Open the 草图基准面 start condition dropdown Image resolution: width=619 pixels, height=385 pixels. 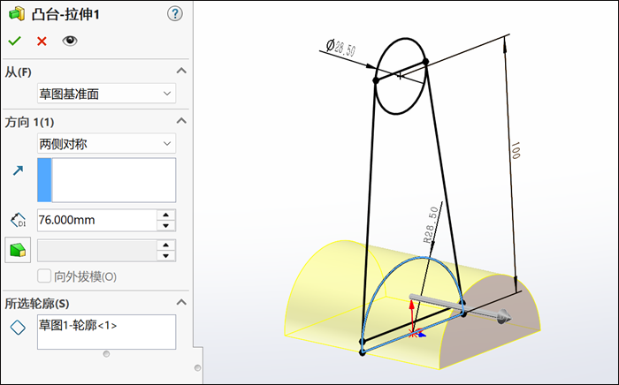(105, 93)
